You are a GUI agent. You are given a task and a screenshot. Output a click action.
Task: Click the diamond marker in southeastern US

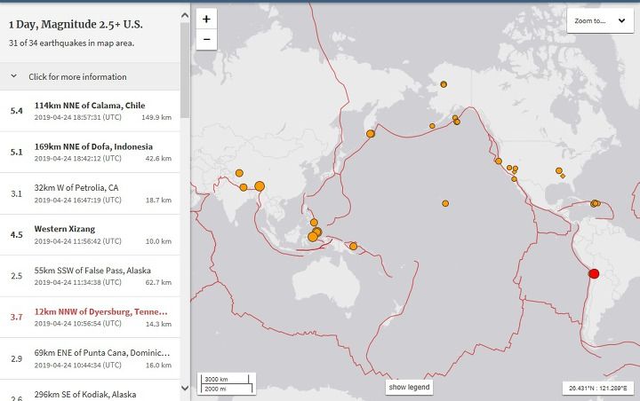tap(563, 176)
